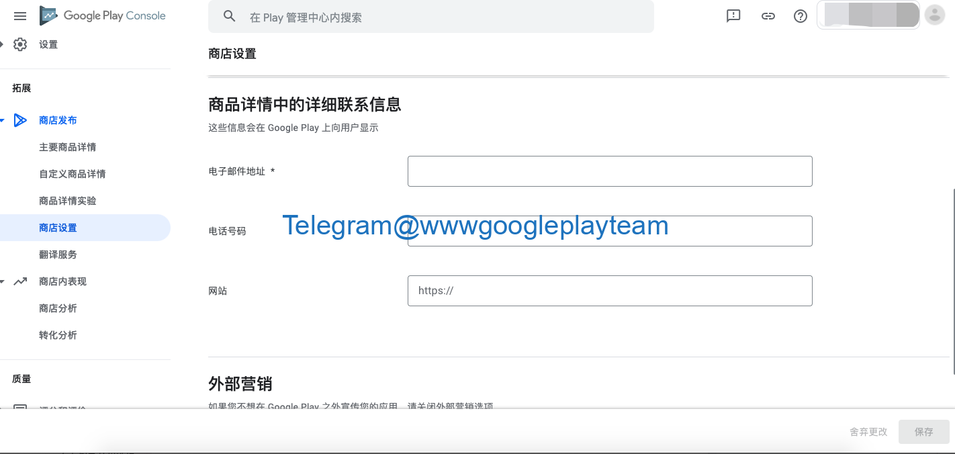The width and height of the screenshot is (955, 454).
Task: Open the feedback message icon
Action: (x=733, y=16)
